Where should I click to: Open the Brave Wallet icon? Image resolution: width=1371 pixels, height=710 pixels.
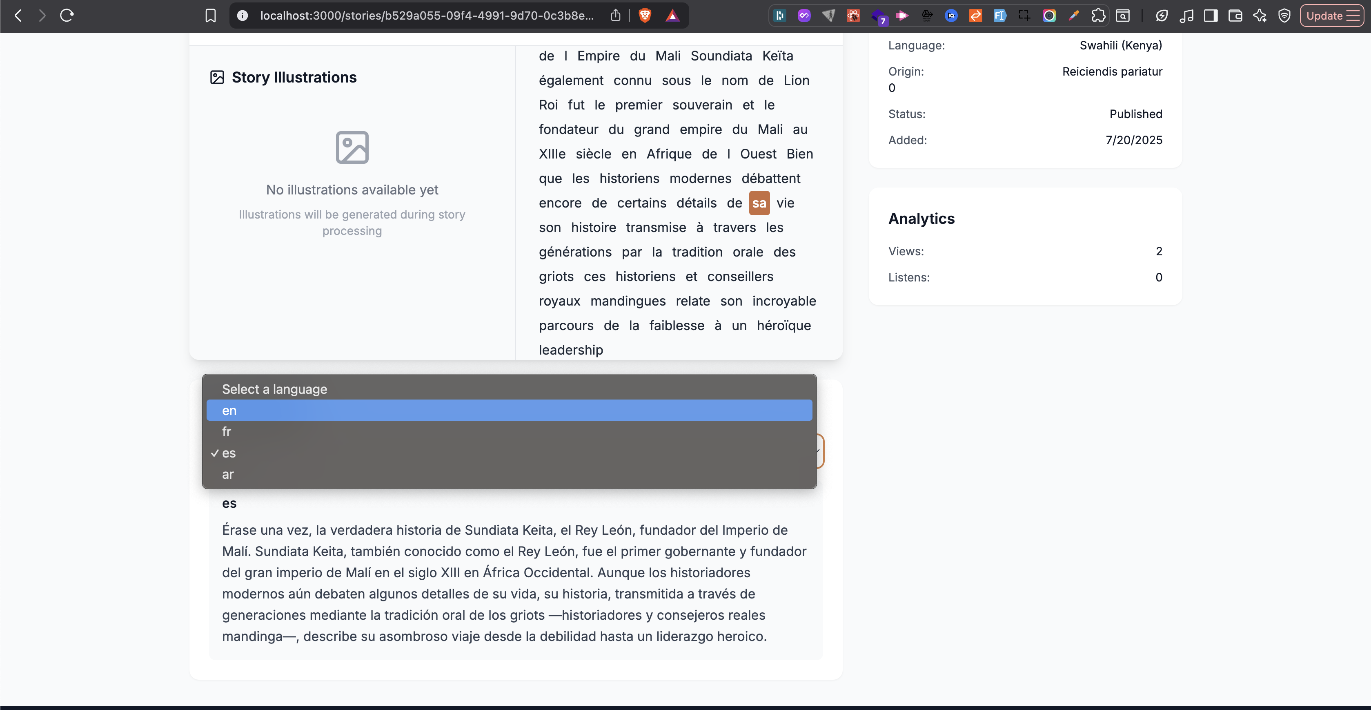click(1235, 16)
